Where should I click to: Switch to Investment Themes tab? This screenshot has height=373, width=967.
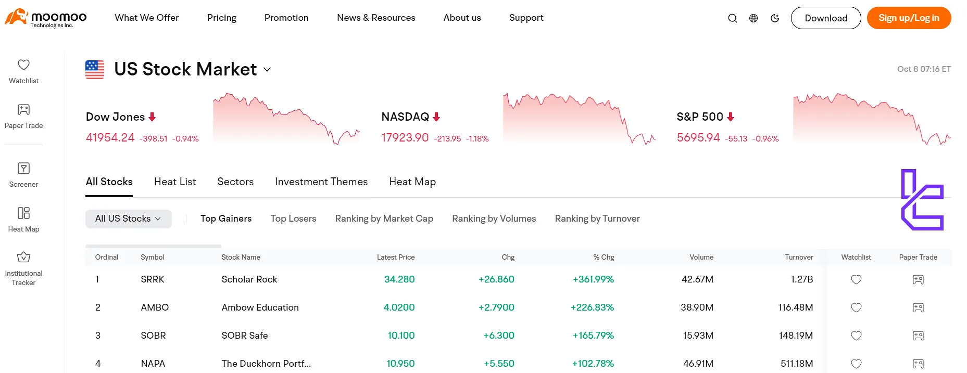tap(321, 182)
